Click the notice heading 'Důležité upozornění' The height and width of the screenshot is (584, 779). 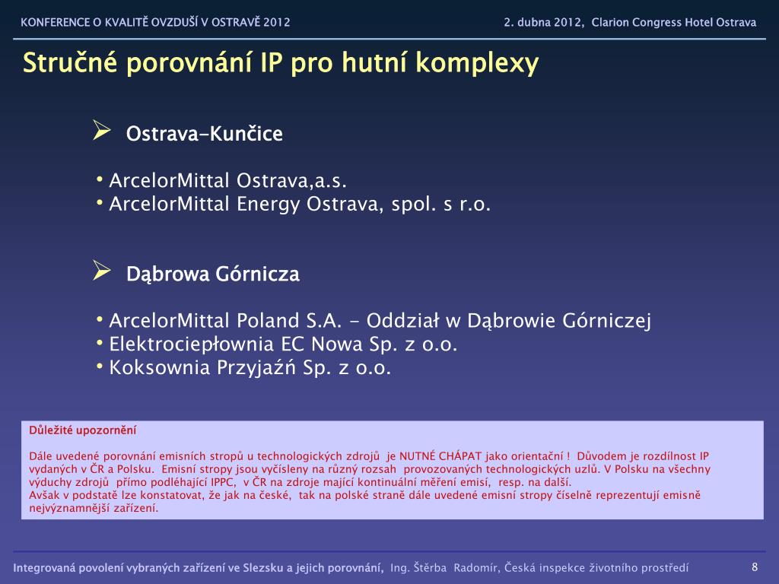pos(82,430)
